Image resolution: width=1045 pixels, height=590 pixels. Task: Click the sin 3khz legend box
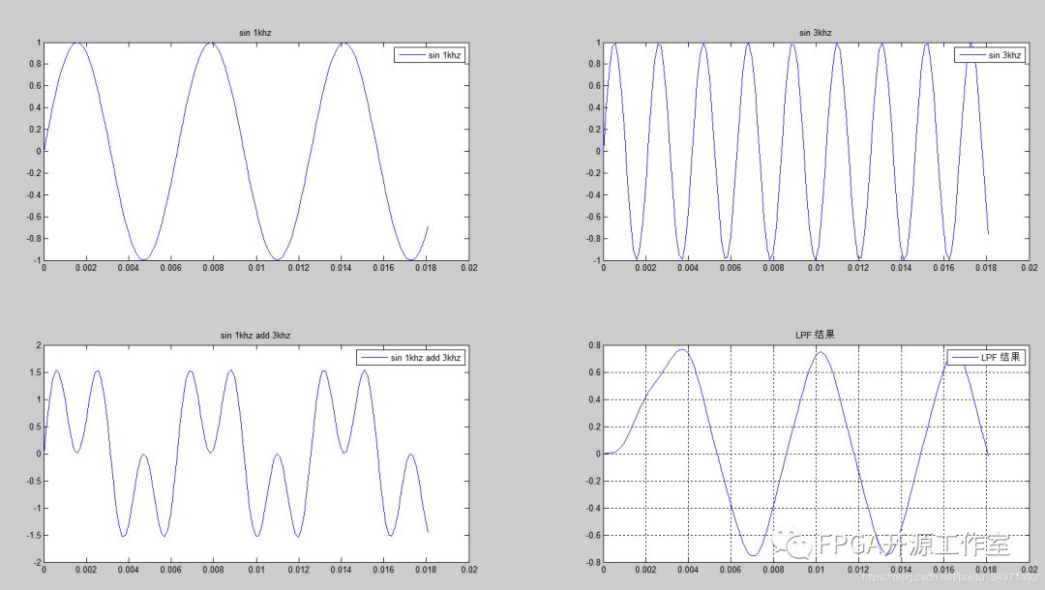[x=989, y=56]
